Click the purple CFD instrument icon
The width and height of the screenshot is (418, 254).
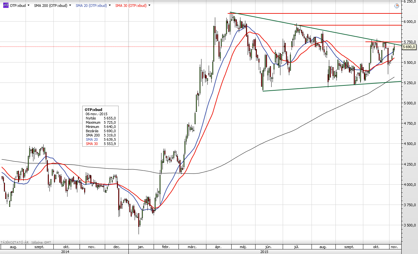coord(6,6)
